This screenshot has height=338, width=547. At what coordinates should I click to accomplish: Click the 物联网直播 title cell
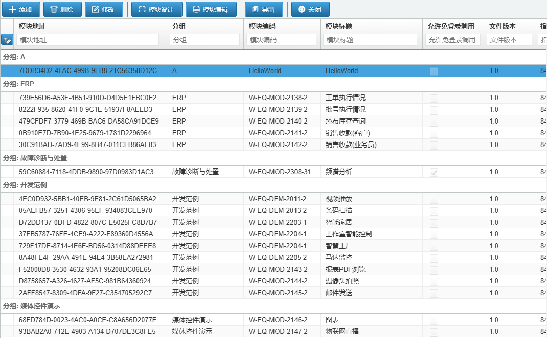pyautogui.click(x=342, y=331)
